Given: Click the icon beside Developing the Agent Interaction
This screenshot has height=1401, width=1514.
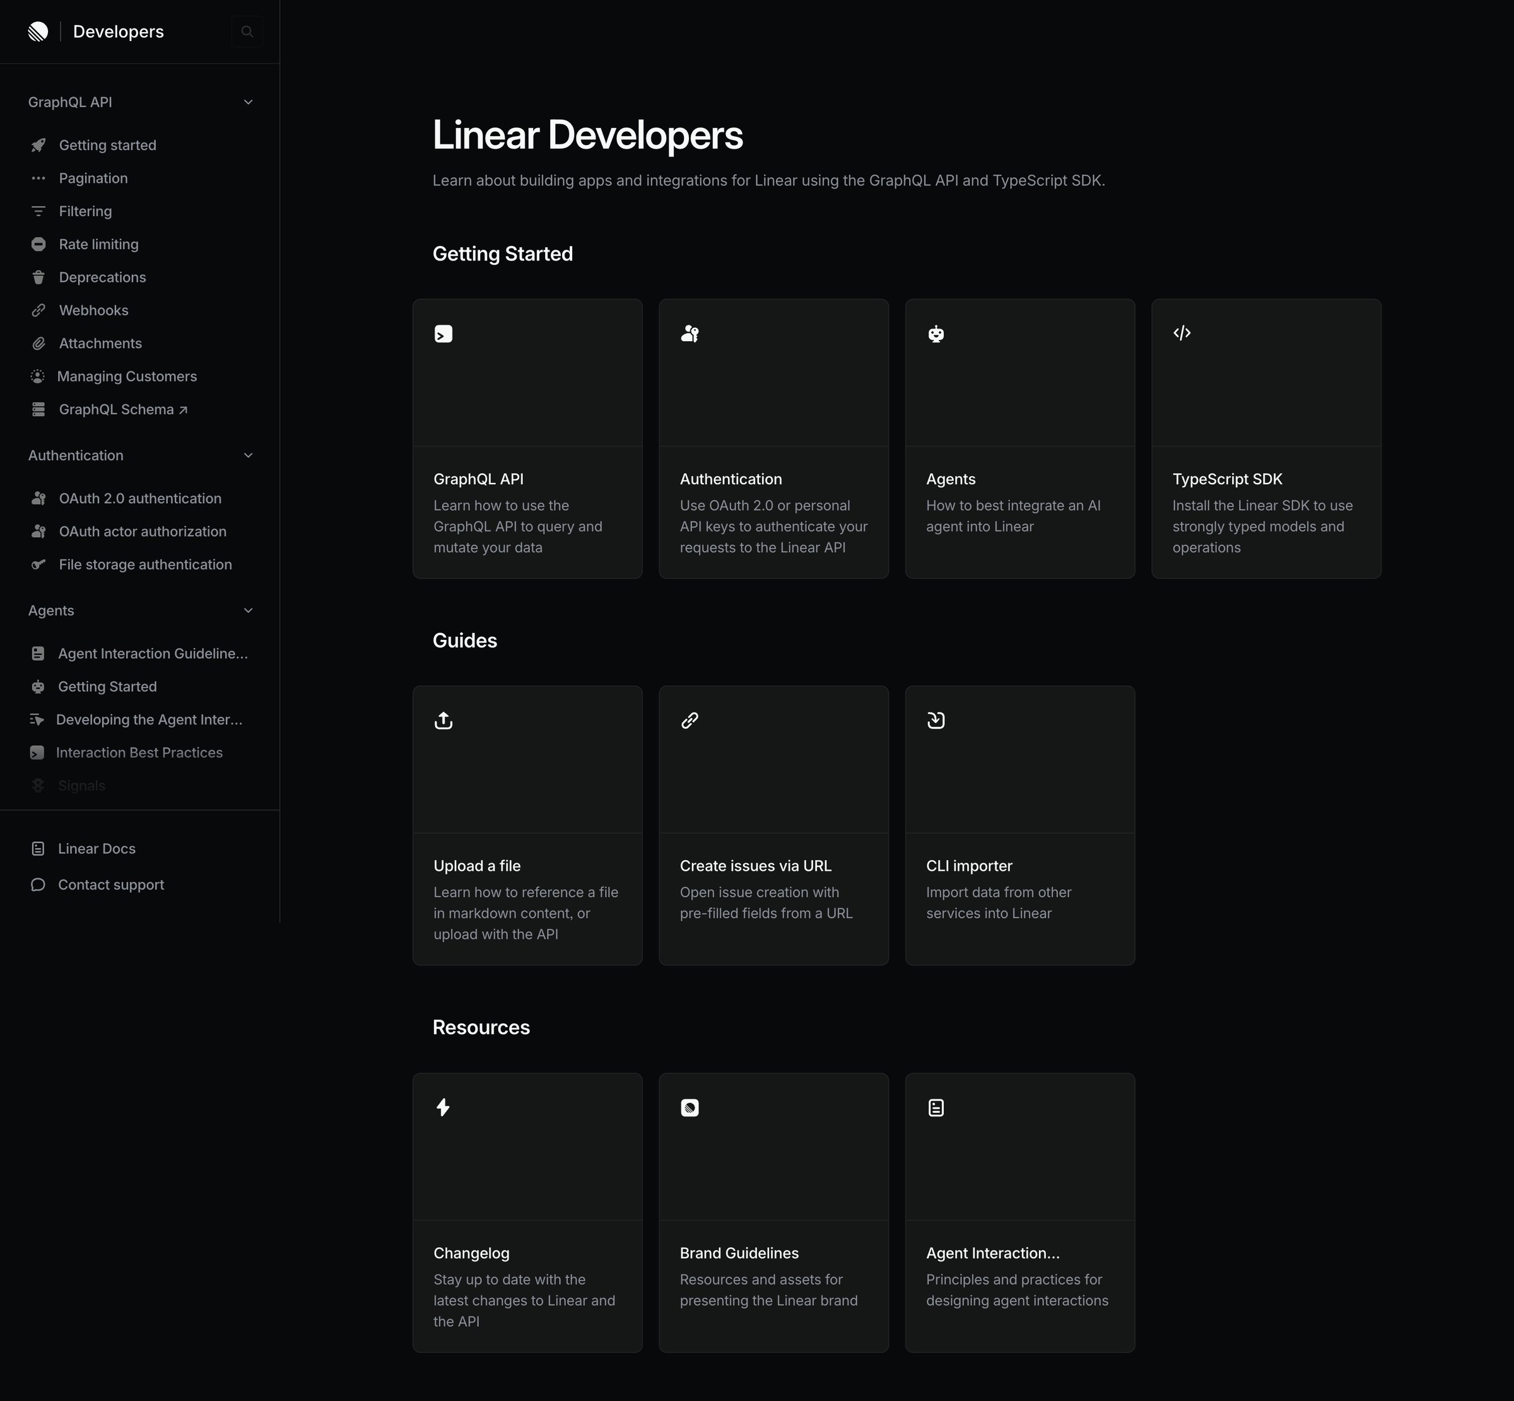Looking at the screenshot, I should tap(37, 719).
